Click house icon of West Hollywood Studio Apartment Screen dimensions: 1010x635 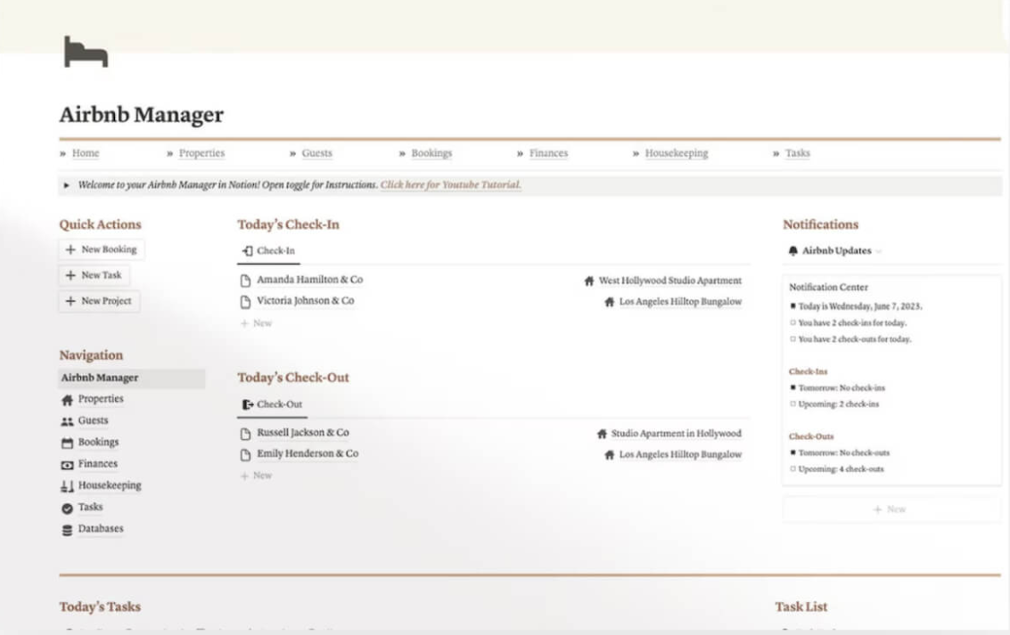pos(588,281)
